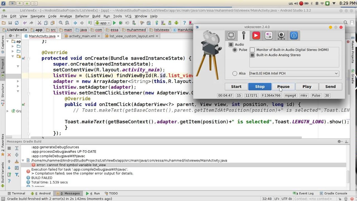
Task: Open the Event Log tool window
Action: point(303,193)
